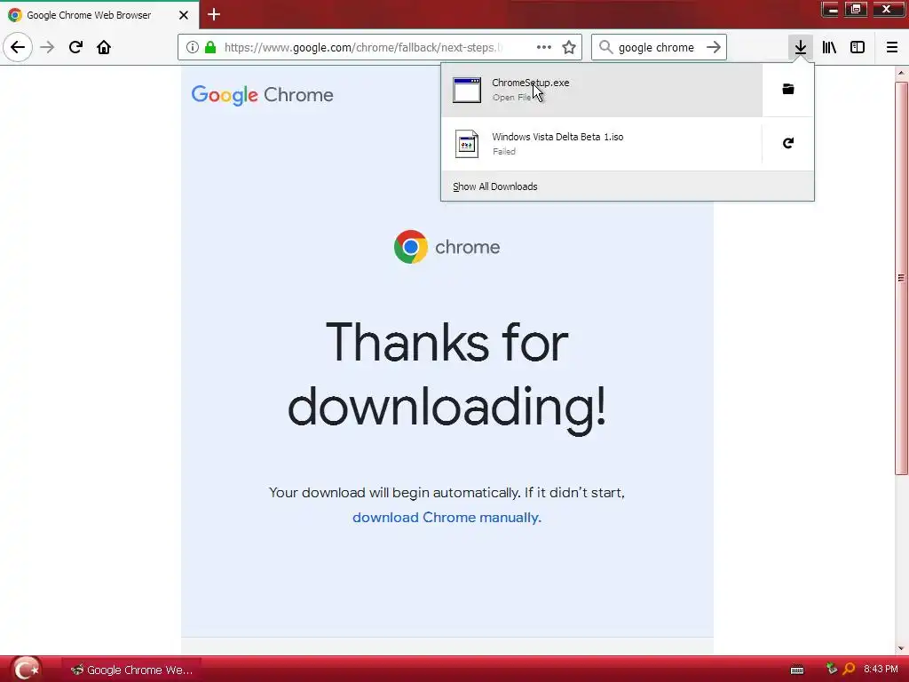Open page actions three-dot menu in address bar

pyautogui.click(x=544, y=47)
